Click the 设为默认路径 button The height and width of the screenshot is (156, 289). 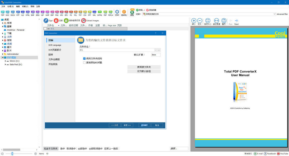[x=144, y=71]
